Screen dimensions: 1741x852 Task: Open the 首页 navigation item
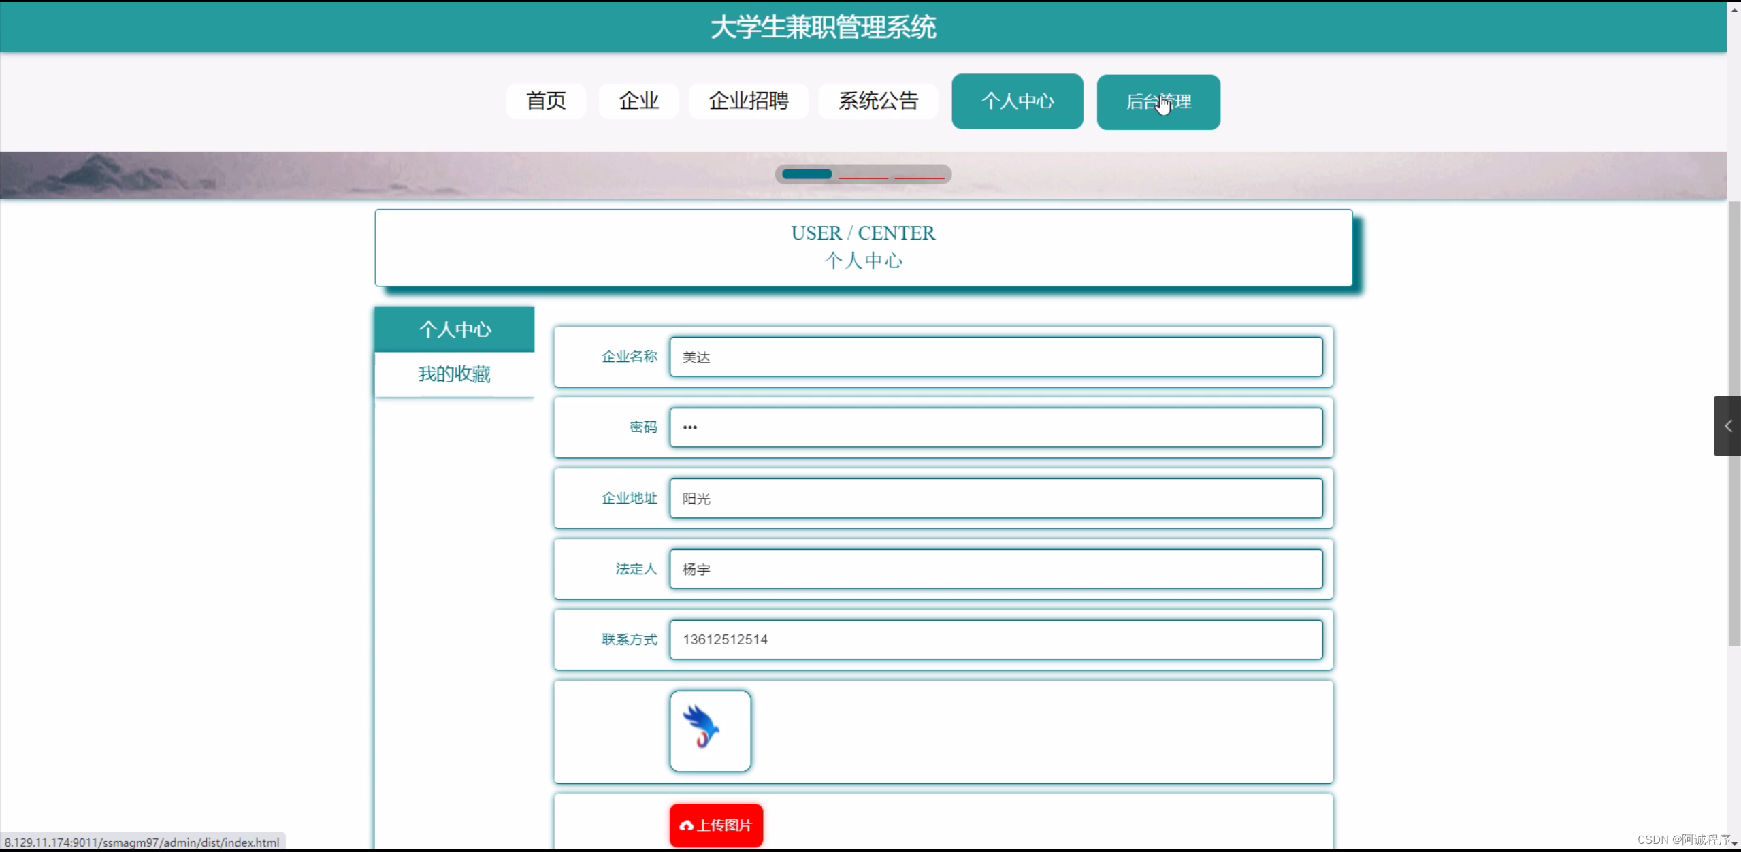tap(546, 101)
